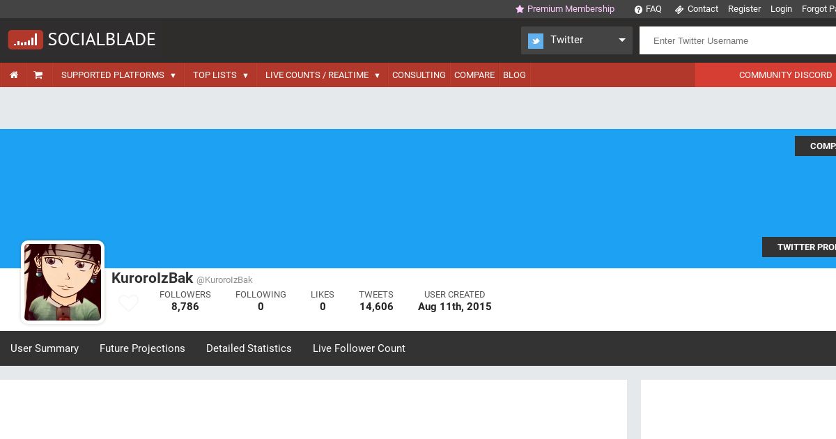Click the @KuroroIzBak handle
Screen dimensions: 836x439
tap(224, 280)
